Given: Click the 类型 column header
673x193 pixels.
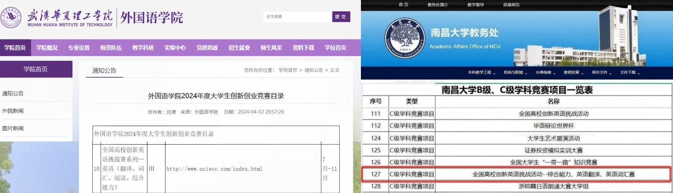Looking at the screenshot, I should click(x=412, y=101).
